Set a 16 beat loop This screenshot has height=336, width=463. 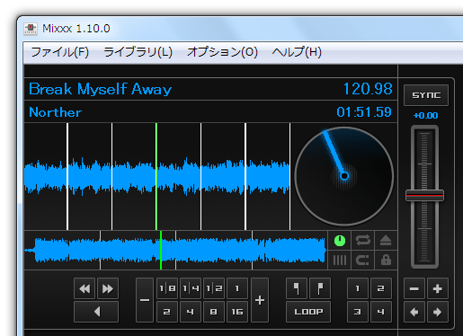click(x=237, y=312)
